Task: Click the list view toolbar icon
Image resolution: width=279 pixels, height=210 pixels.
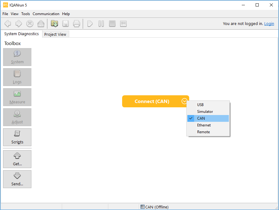Action: coord(123,23)
